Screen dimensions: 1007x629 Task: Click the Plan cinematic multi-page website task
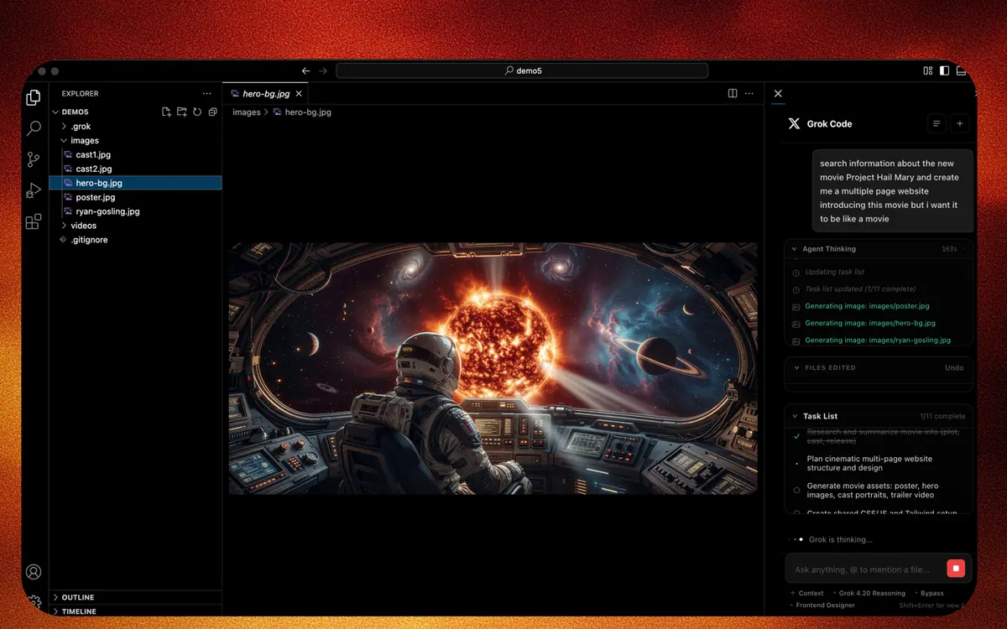click(x=869, y=463)
